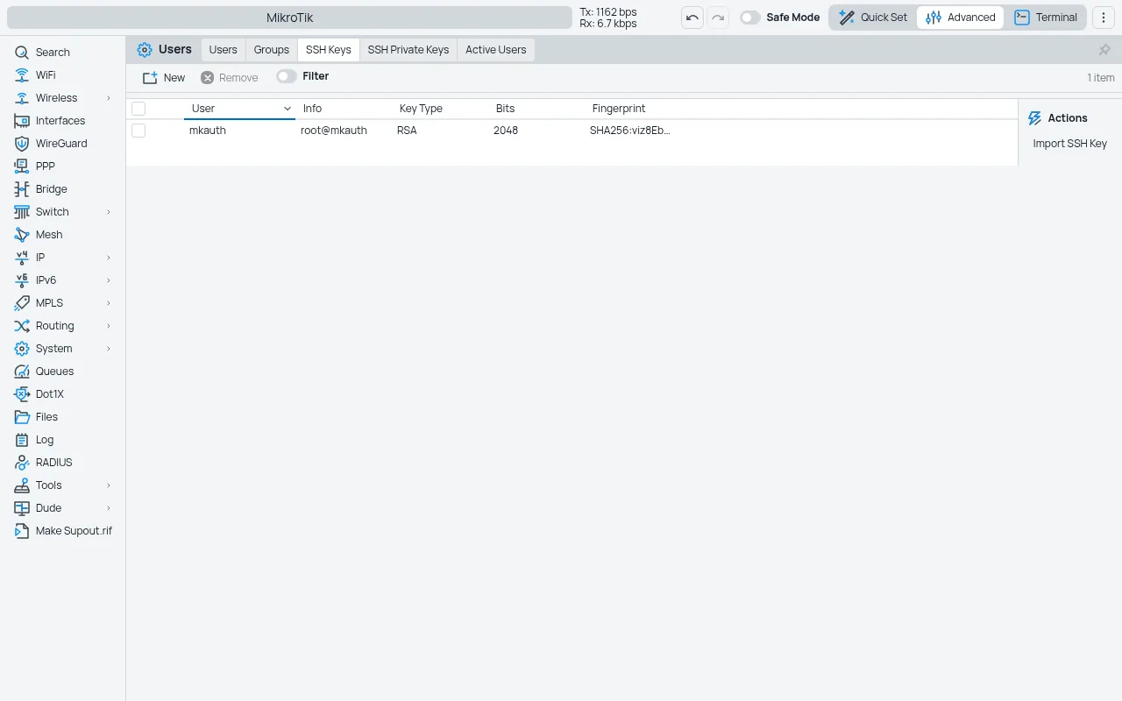The height and width of the screenshot is (701, 1122).
Task: Click the New button
Action: pos(164,77)
